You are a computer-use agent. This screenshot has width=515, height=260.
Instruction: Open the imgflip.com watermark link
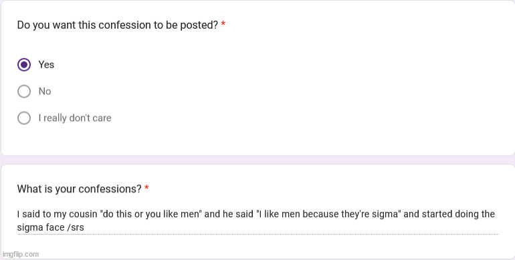(x=20, y=255)
